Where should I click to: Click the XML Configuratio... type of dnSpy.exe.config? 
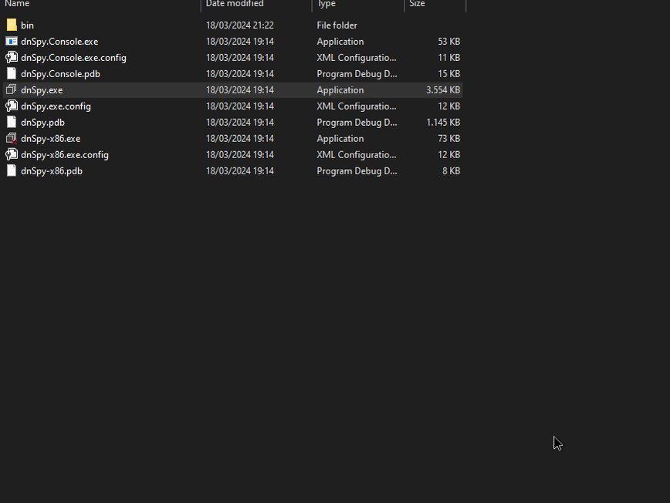click(357, 106)
